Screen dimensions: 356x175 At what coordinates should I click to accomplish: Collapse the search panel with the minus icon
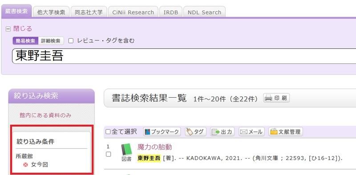click(x=8, y=29)
